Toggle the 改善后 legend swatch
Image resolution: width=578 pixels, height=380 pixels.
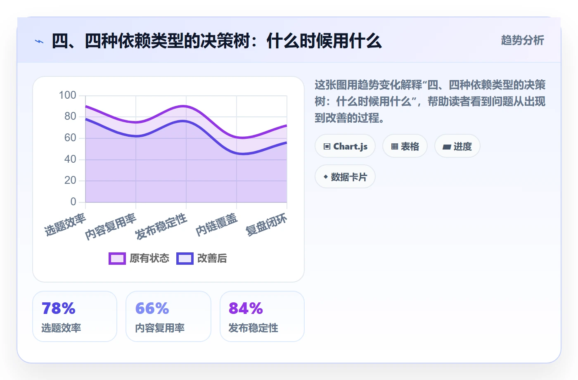[x=185, y=259]
